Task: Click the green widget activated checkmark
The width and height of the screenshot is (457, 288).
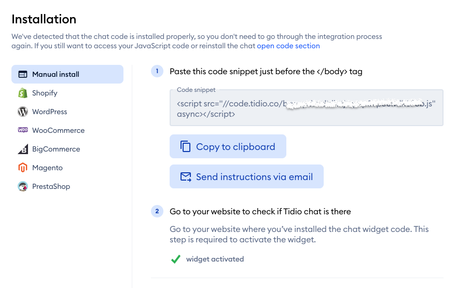Action: tap(176, 259)
